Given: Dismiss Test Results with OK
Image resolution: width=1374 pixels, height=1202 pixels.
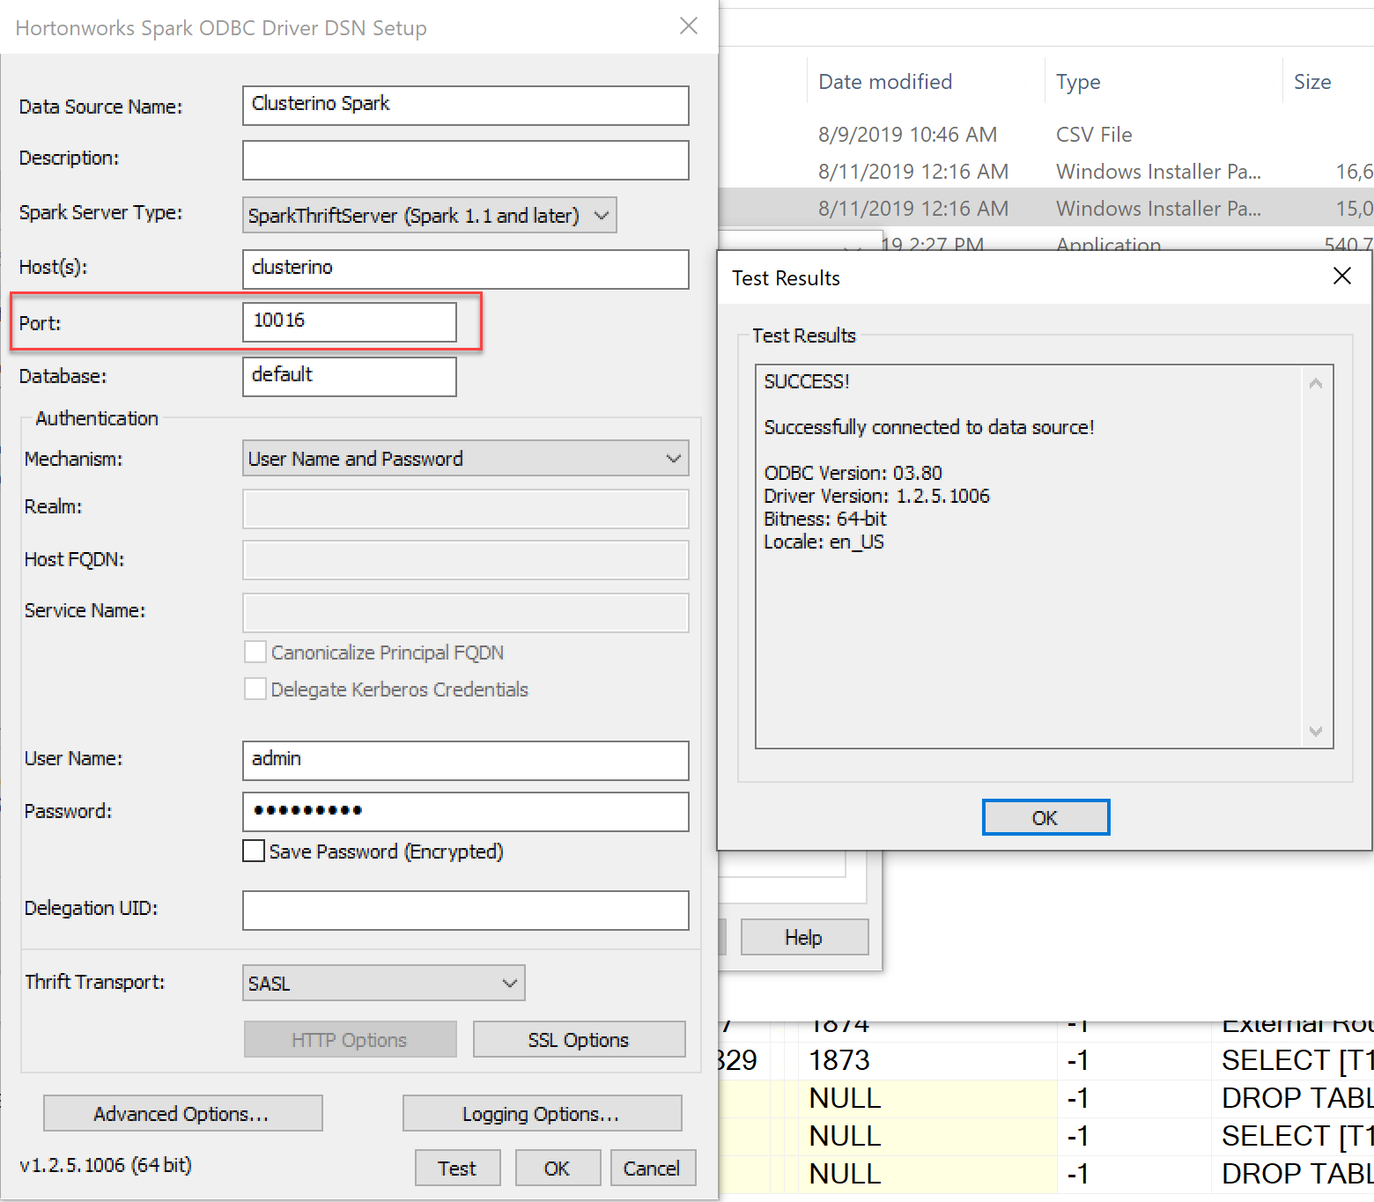Looking at the screenshot, I should coord(1045,816).
